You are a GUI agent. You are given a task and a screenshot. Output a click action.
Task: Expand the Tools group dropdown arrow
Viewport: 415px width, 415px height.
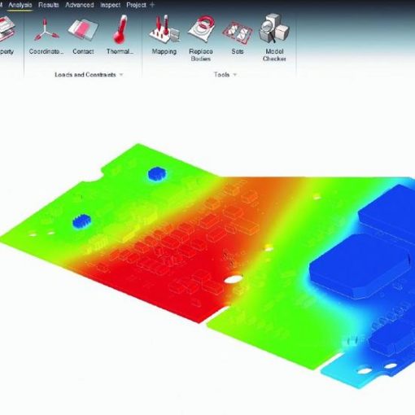click(235, 75)
